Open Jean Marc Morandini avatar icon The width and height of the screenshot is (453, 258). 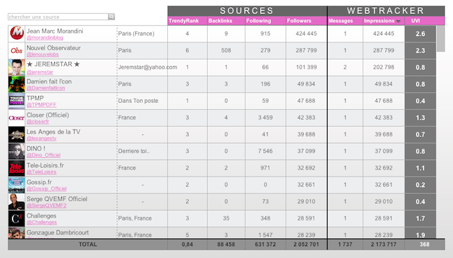17,33
